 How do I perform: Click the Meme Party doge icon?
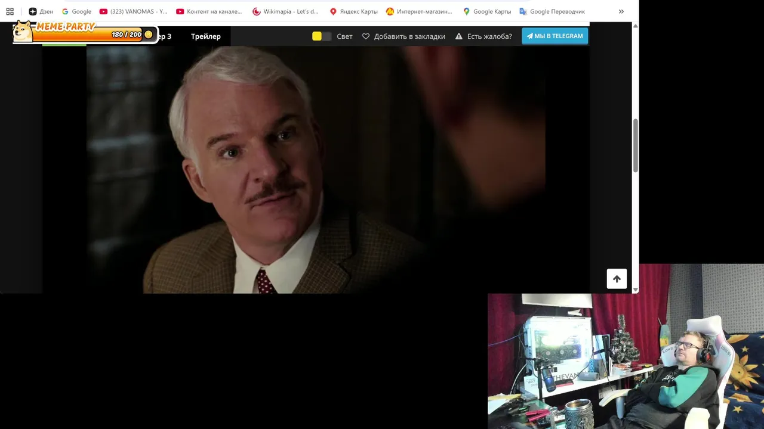(23, 31)
